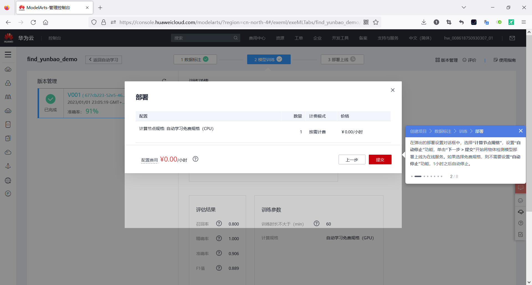Open the message center mail icon
Screen dimensions: 532x285
pos(512,38)
